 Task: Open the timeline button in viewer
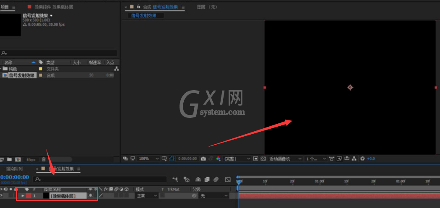tap(347, 159)
